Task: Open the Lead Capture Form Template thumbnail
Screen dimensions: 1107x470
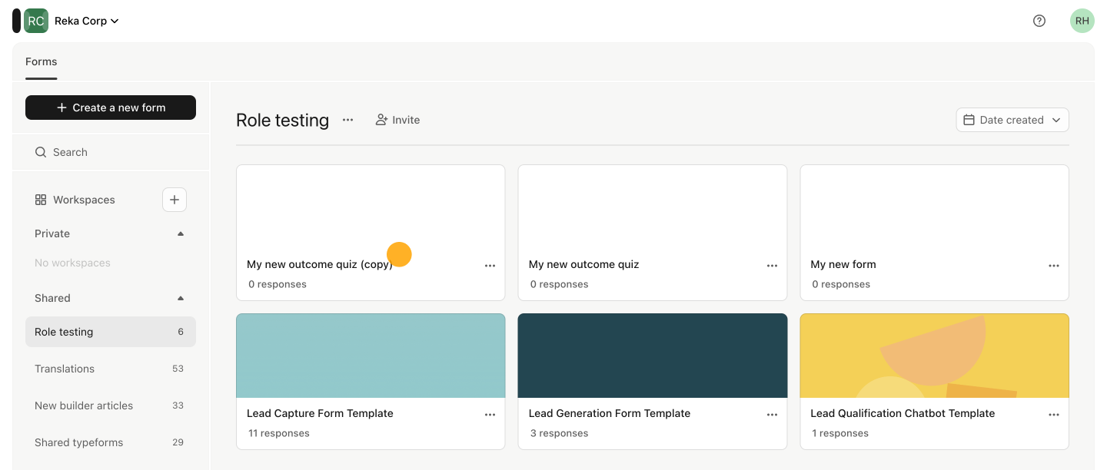Action: (x=371, y=356)
